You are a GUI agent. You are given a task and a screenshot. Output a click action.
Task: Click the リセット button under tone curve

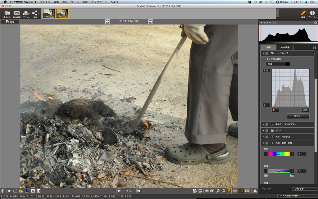point(298,116)
